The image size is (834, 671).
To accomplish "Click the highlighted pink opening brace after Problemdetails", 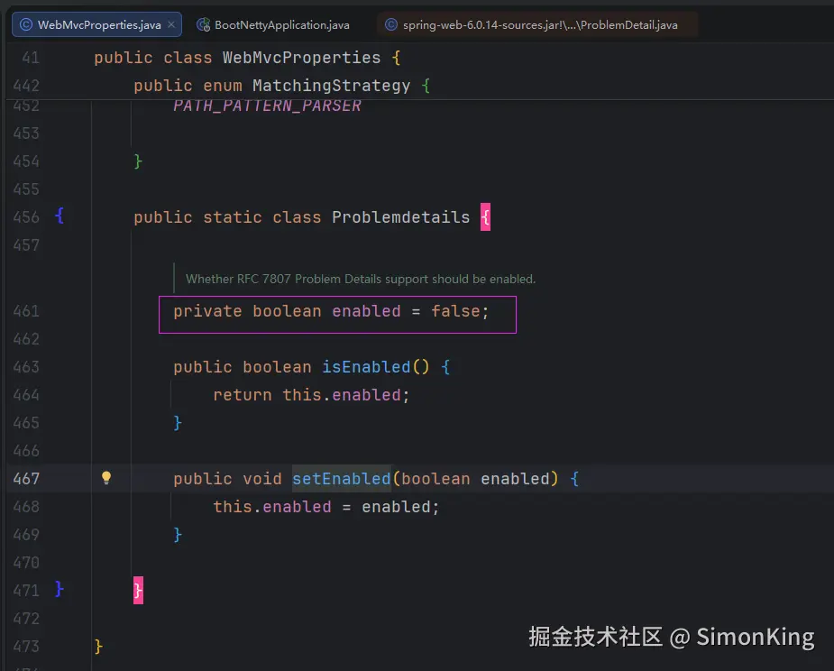I will point(485,217).
